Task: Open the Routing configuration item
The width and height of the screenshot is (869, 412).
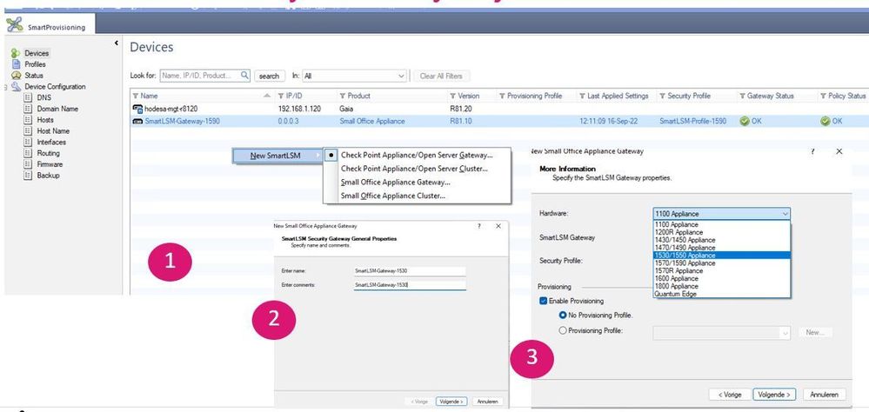Action: coord(49,153)
